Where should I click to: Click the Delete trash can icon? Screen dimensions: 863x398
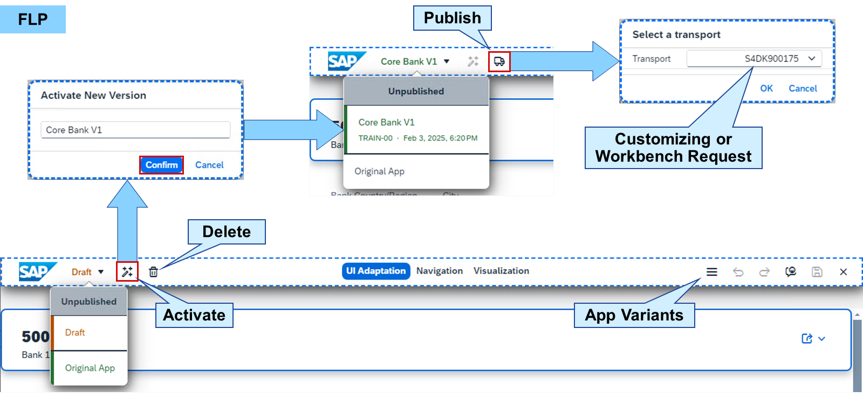click(x=154, y=272)
